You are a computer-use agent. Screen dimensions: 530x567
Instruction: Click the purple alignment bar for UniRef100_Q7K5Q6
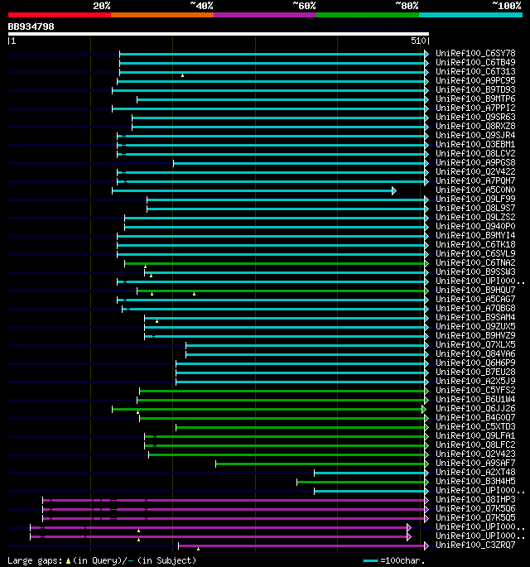click(234, 509)
